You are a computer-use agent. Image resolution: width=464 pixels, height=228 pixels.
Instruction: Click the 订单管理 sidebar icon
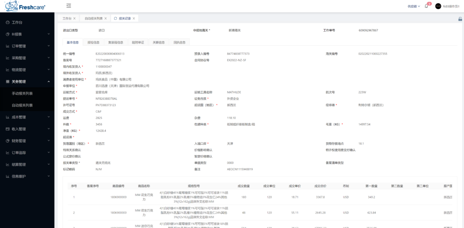[x=8, y=46]
